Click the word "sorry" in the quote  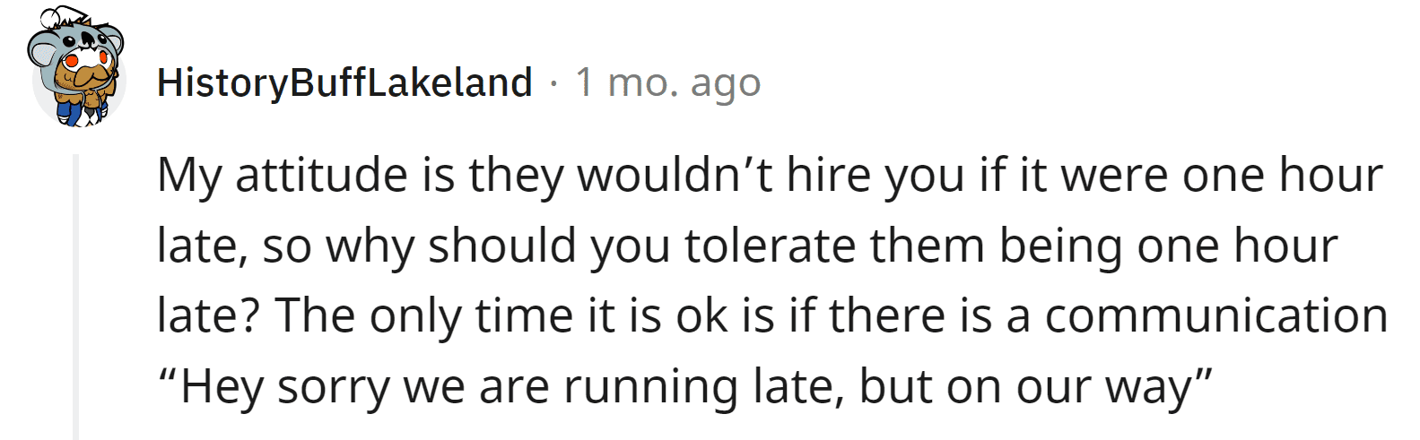(x=333, y=387)
